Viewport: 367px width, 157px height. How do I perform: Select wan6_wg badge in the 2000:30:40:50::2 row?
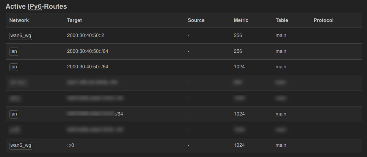(21, 35)
